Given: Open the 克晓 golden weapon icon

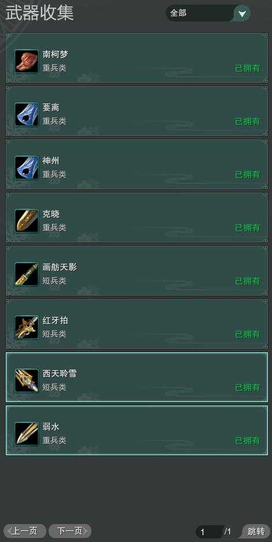Looking at the screenshot, I should click(27, 221).
